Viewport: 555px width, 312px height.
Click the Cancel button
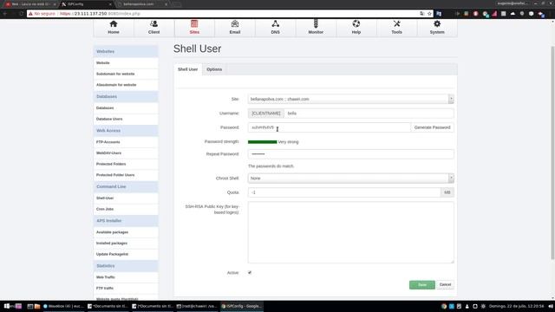tap(445, 285)
